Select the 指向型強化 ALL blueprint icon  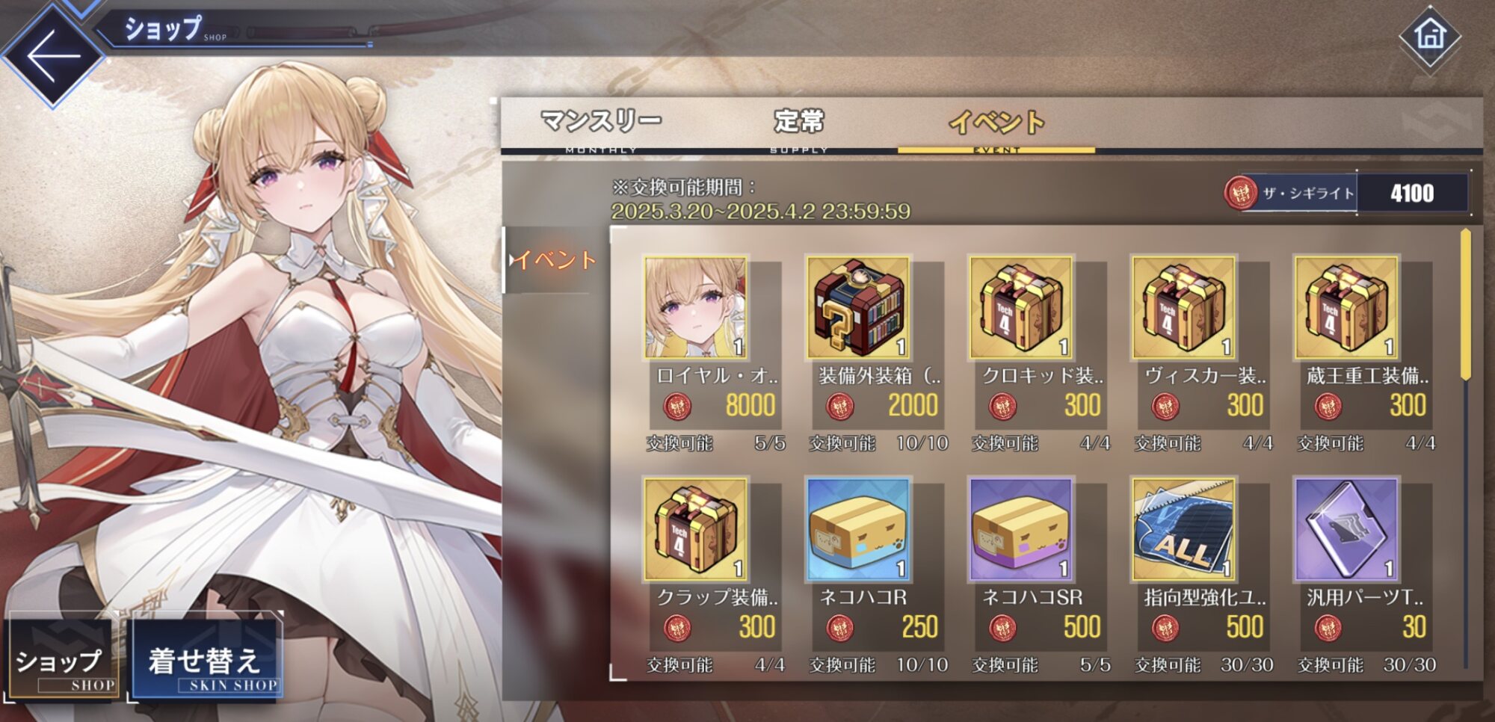[1183, 529]
